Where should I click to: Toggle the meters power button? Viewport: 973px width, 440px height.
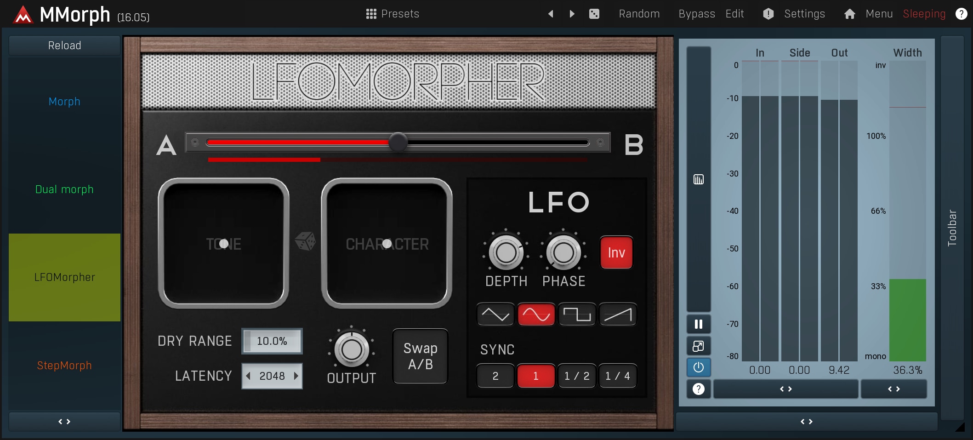699,367
